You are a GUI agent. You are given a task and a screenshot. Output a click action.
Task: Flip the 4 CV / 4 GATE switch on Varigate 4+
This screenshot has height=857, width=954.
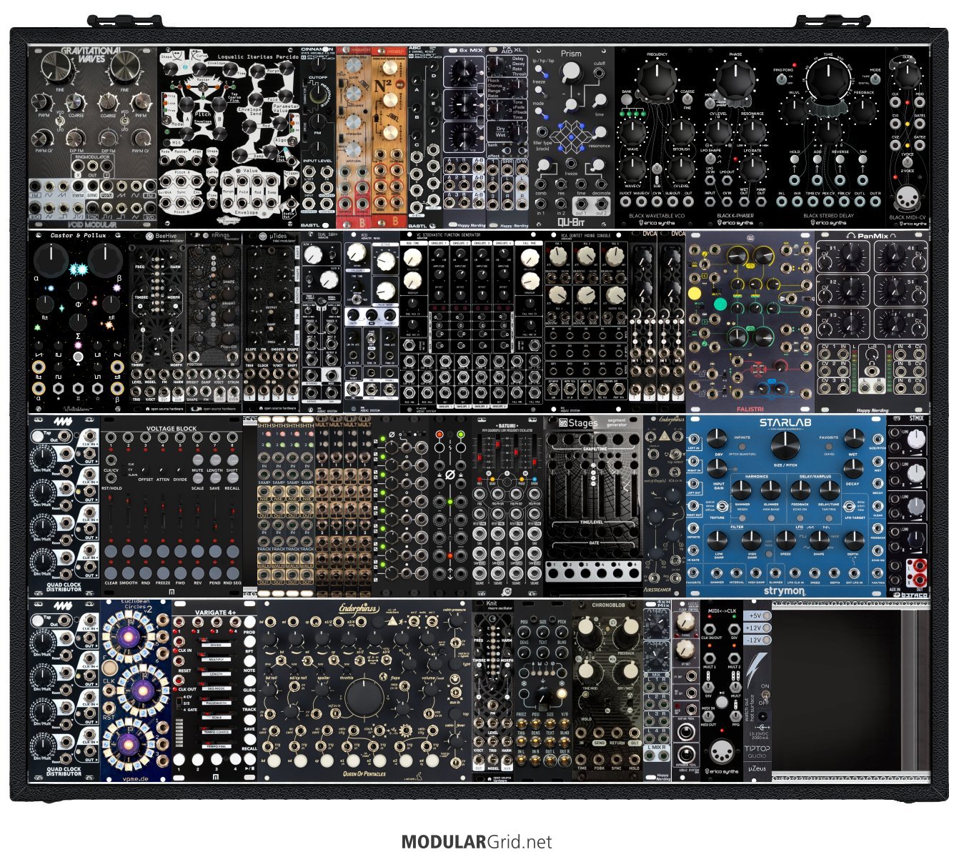tap(179, 703)
